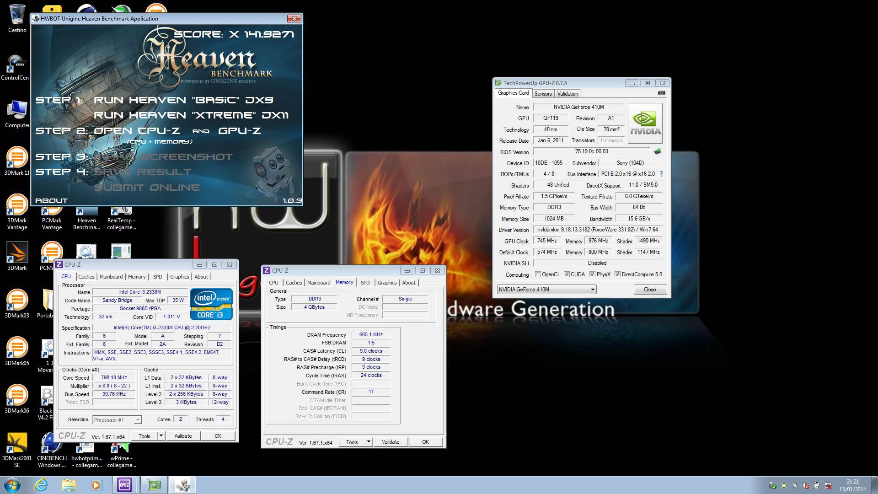Launch the 3DMark2001 SE shortcut
The width and height of the screenshot is (878, 494).
click(x=17, y=450)
